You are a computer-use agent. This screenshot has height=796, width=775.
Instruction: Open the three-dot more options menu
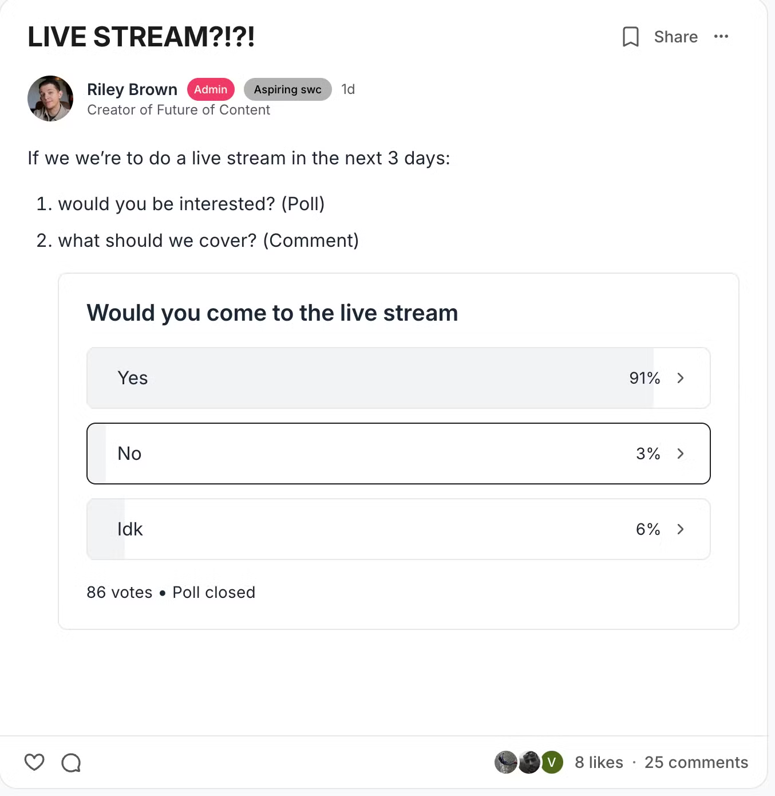721,37
